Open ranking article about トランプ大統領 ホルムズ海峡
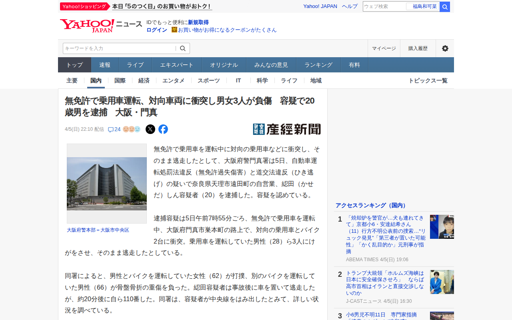 (x=386, y=283)
